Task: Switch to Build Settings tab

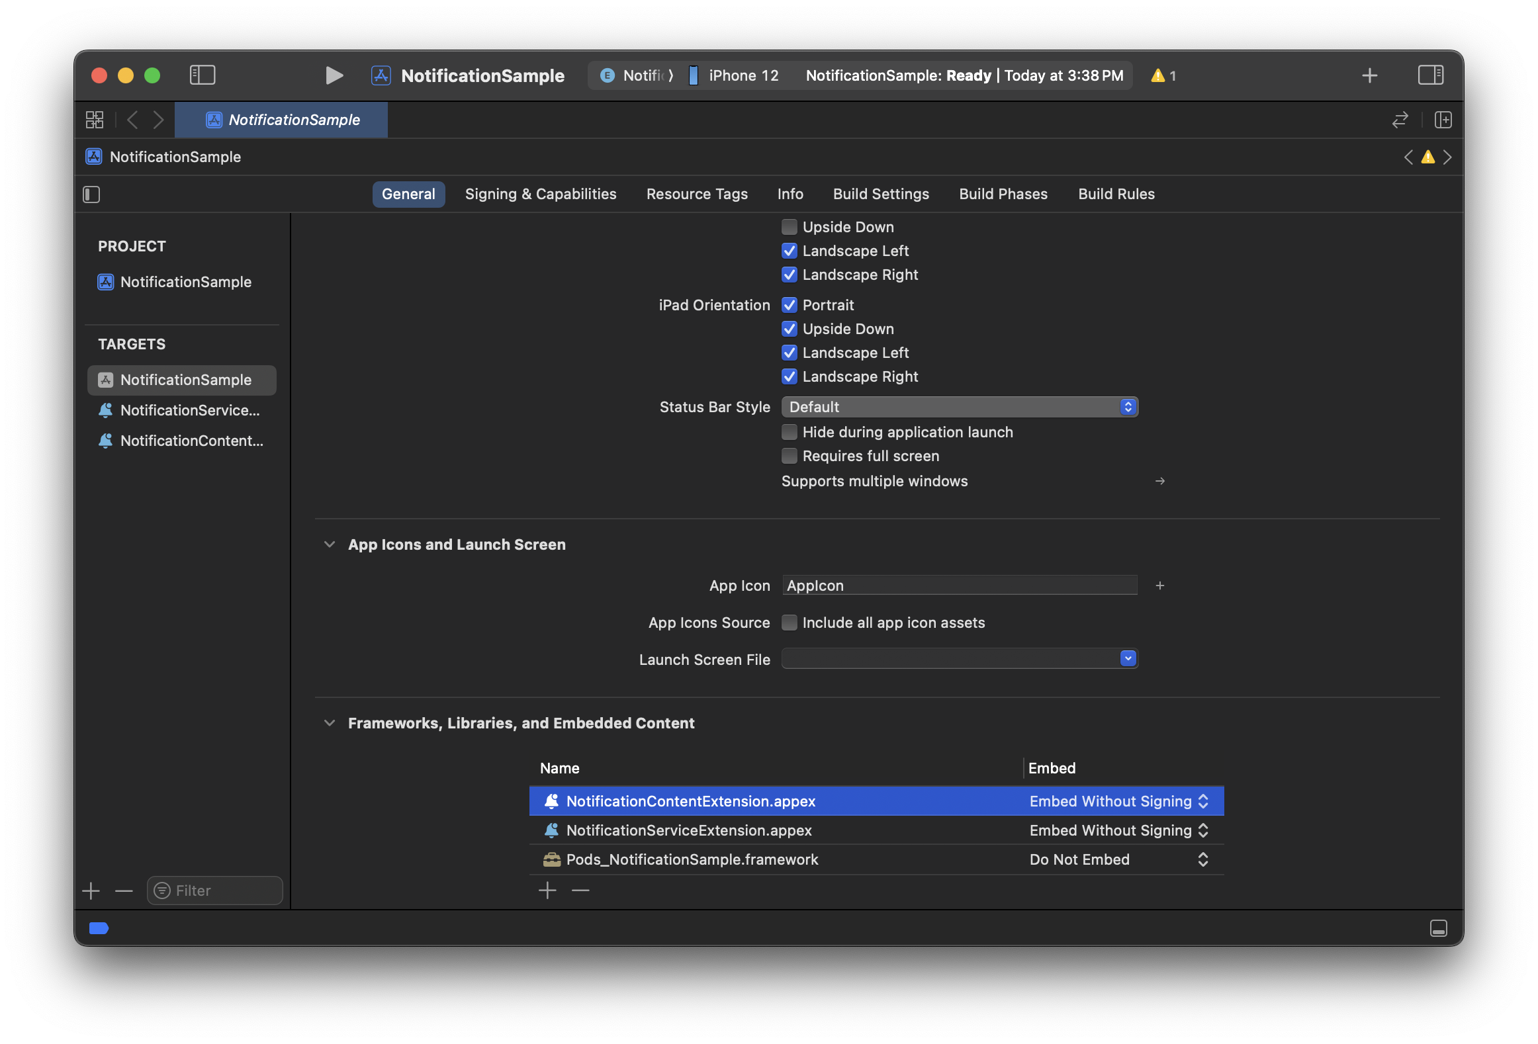Action: coord(880,194)
